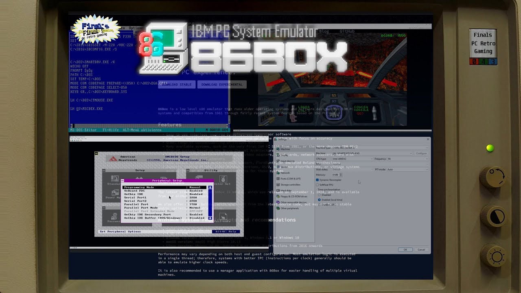Screen dimensions: 521x293
Task: Select Parallel Port Mode row showing Normal
Action: (164, 208)
